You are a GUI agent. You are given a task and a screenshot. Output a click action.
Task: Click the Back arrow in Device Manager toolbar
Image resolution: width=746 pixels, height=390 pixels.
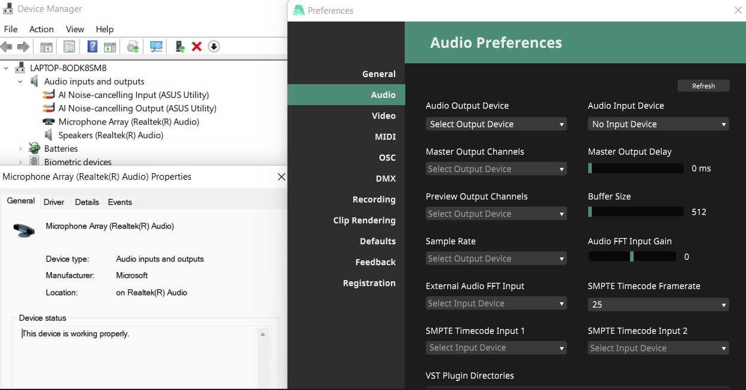pos(7,47)
